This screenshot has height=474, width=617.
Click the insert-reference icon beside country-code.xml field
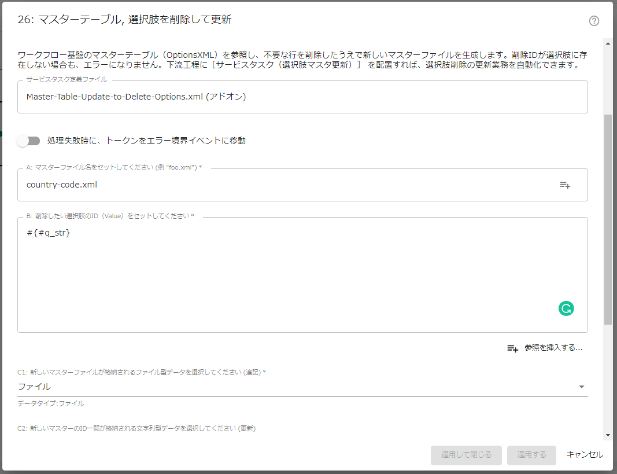pyautogui.click(x=565, y=185)
